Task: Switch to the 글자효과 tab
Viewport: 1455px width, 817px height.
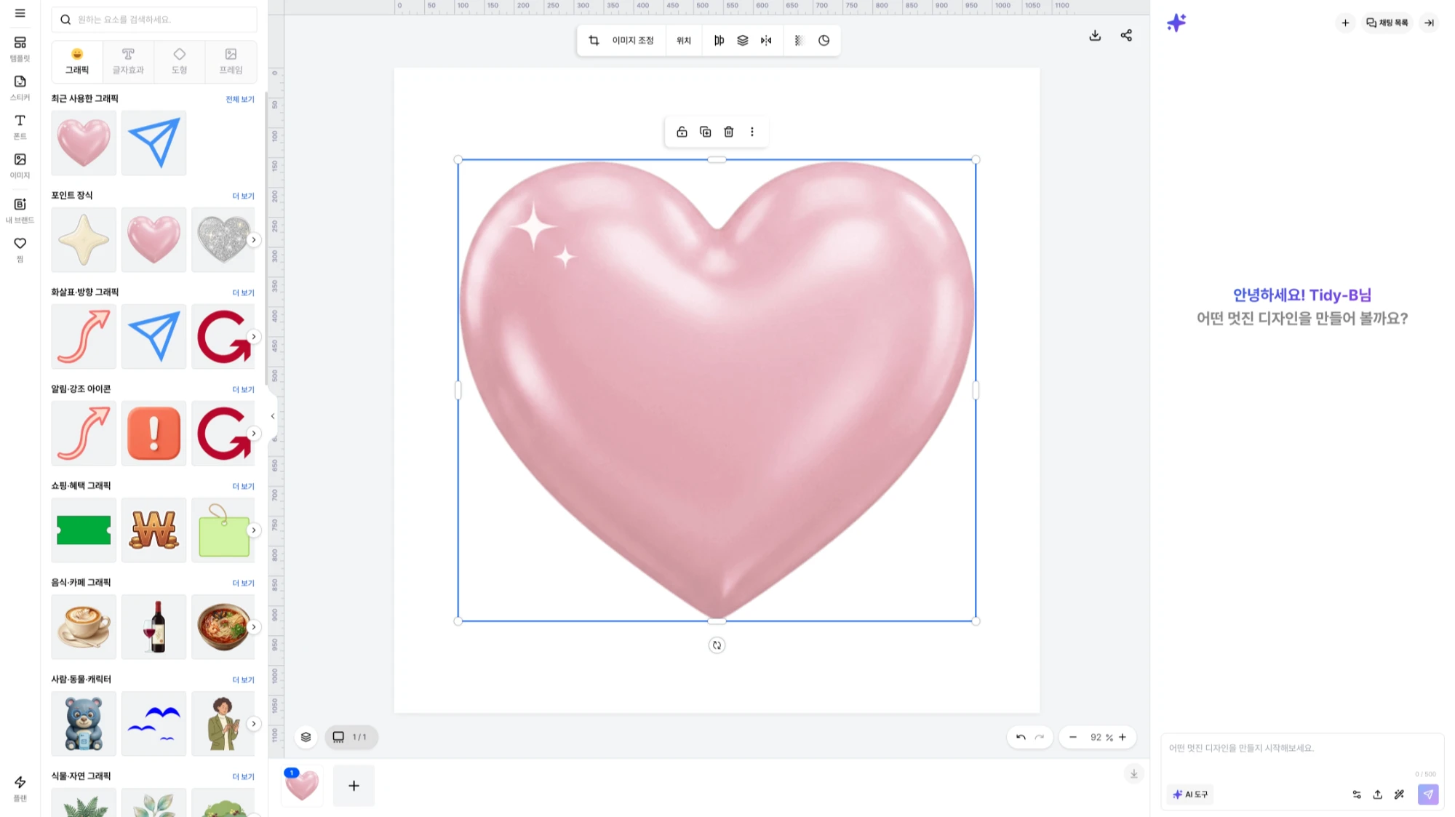Action: (x=128, y=61)
